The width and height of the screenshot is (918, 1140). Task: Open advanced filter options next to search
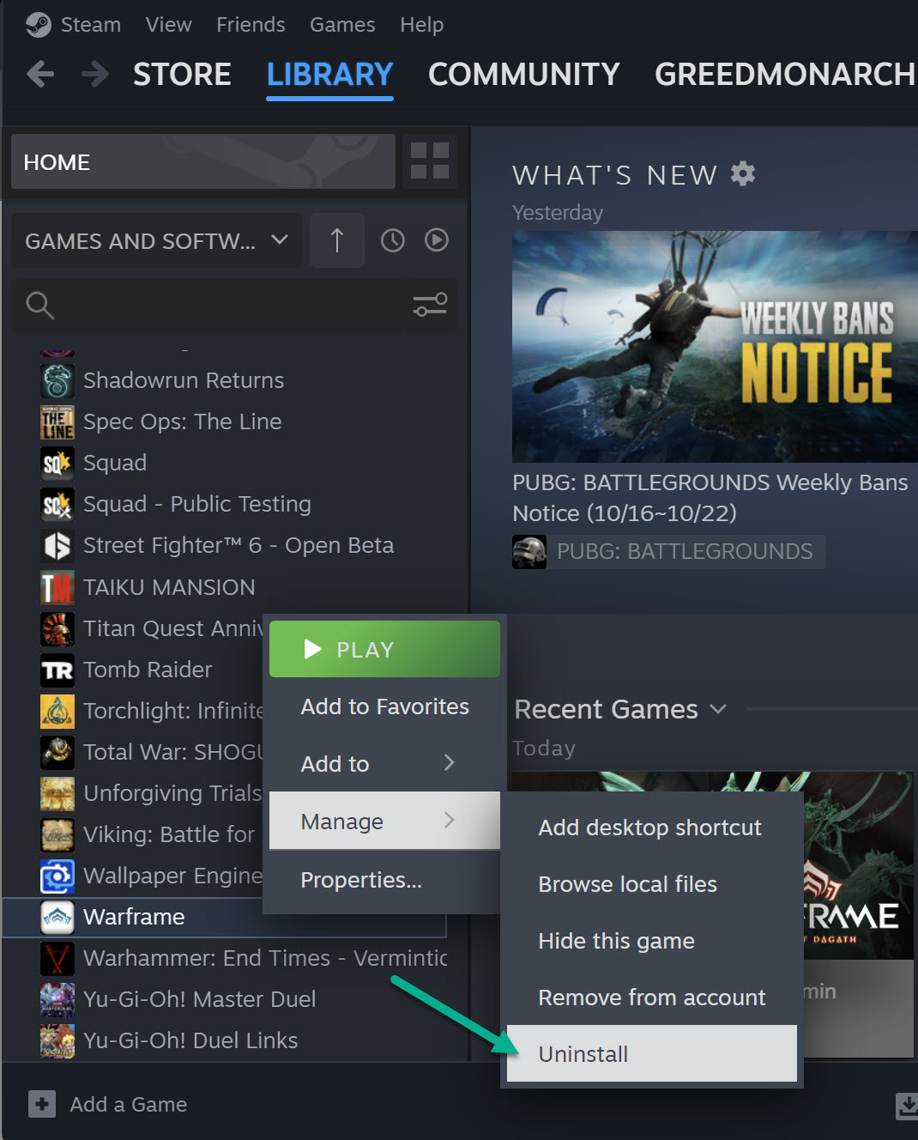click(x=430, y=305)
